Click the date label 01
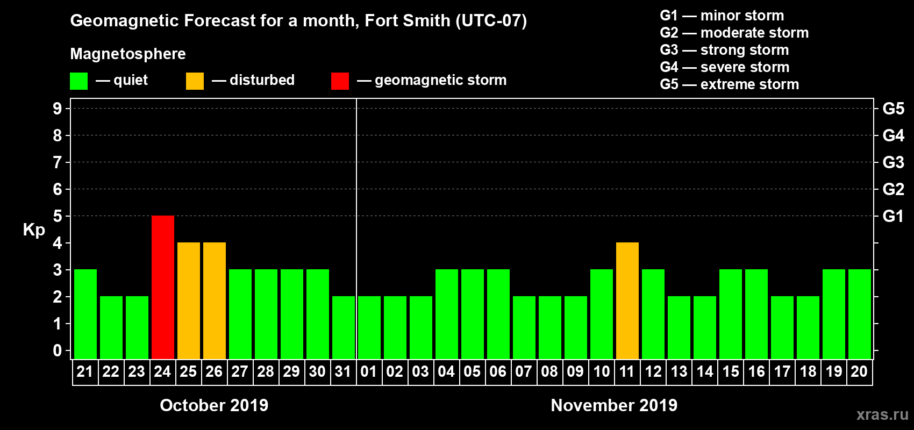This screenshot has height=430, width=914. (369, 371)
